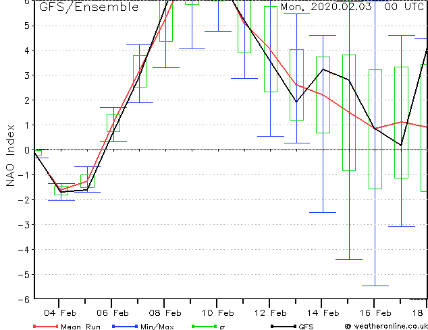
Task: Click the green sigma box at 06 Feb
Action: 113,123
